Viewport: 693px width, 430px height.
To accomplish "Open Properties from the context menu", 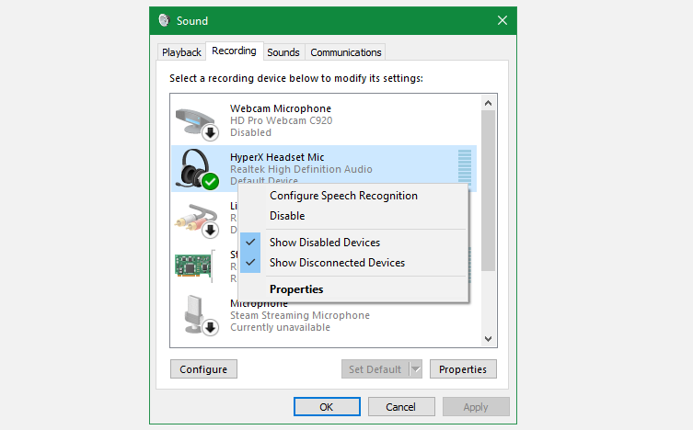I will (x=296, y=289).
